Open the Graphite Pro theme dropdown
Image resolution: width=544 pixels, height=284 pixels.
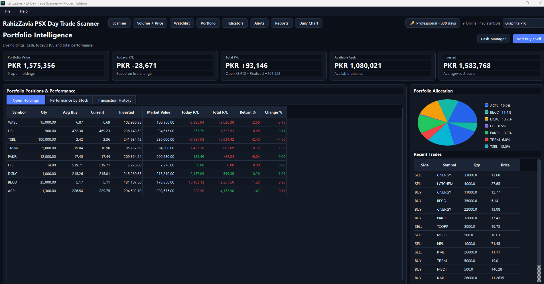click(523, 23)
